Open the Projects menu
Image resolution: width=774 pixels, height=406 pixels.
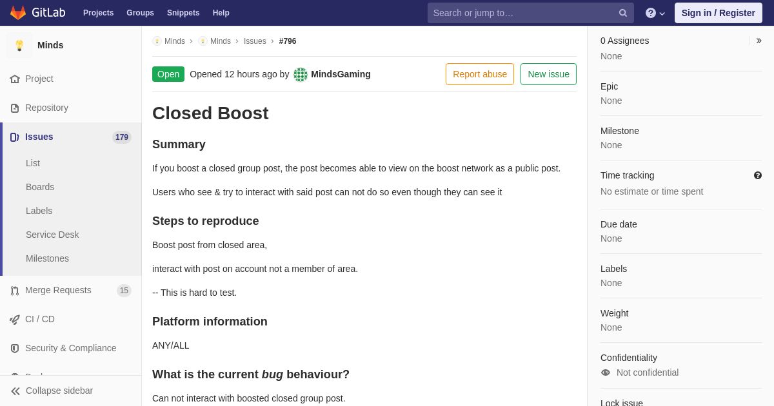coord(98,13)
